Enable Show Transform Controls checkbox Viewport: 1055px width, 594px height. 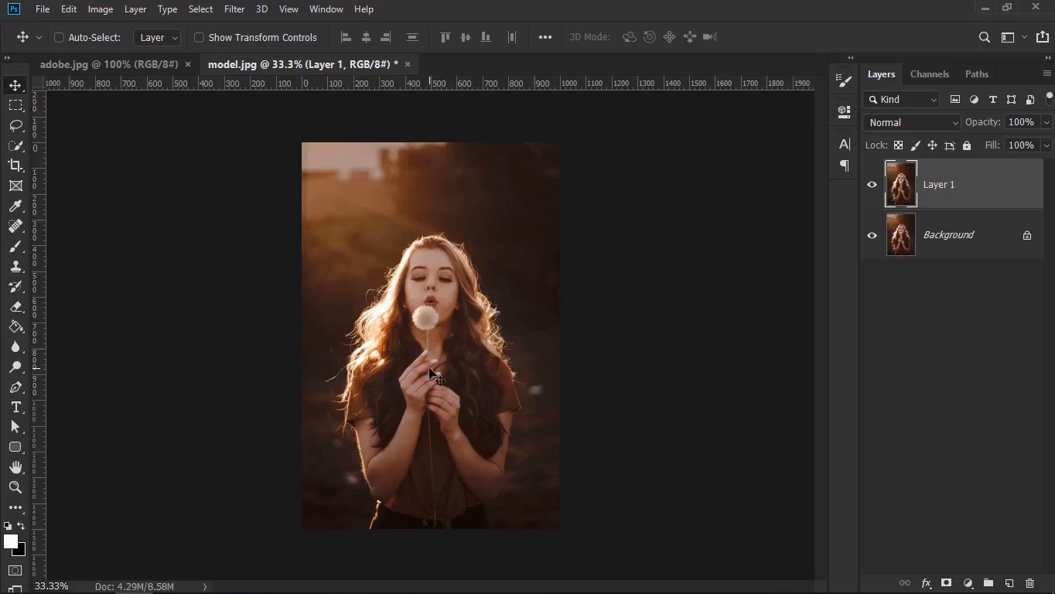(199, 37)
